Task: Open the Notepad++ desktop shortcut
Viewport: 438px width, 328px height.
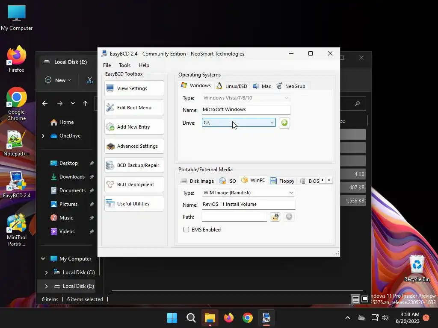Action: pyautogui.click(x=17, y=143)
